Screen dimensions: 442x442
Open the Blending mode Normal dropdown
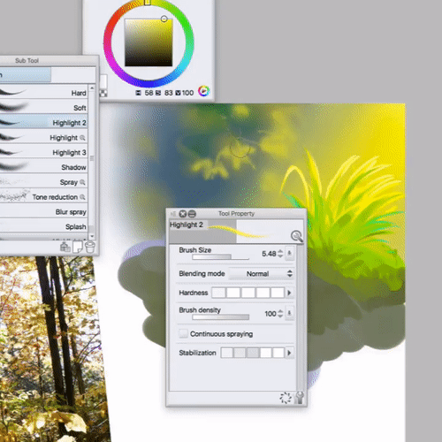click(x=261, y=274)
